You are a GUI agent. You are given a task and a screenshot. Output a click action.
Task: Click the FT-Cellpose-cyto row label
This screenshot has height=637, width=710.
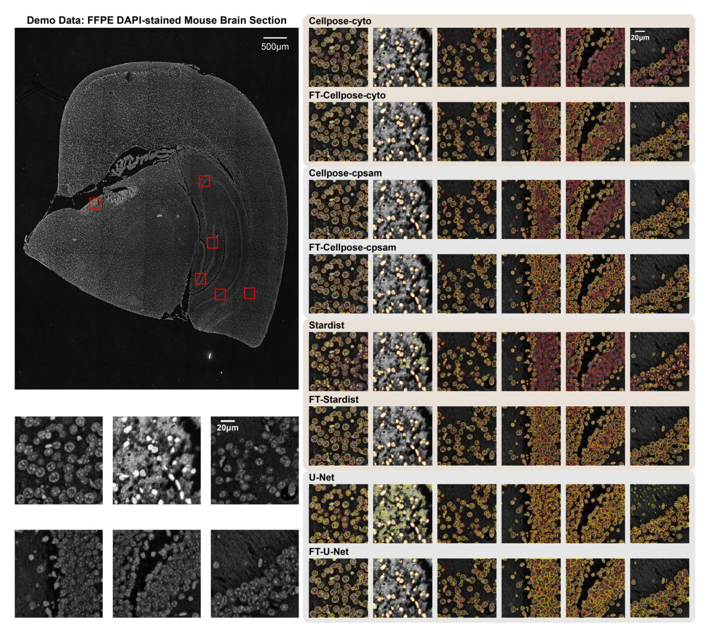[347, 95]
